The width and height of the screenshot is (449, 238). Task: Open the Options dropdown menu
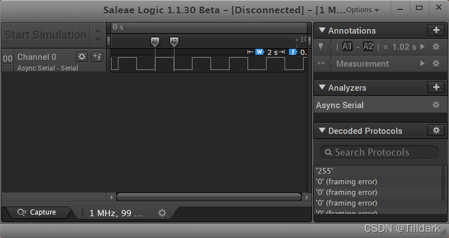[x=363, y=10]
